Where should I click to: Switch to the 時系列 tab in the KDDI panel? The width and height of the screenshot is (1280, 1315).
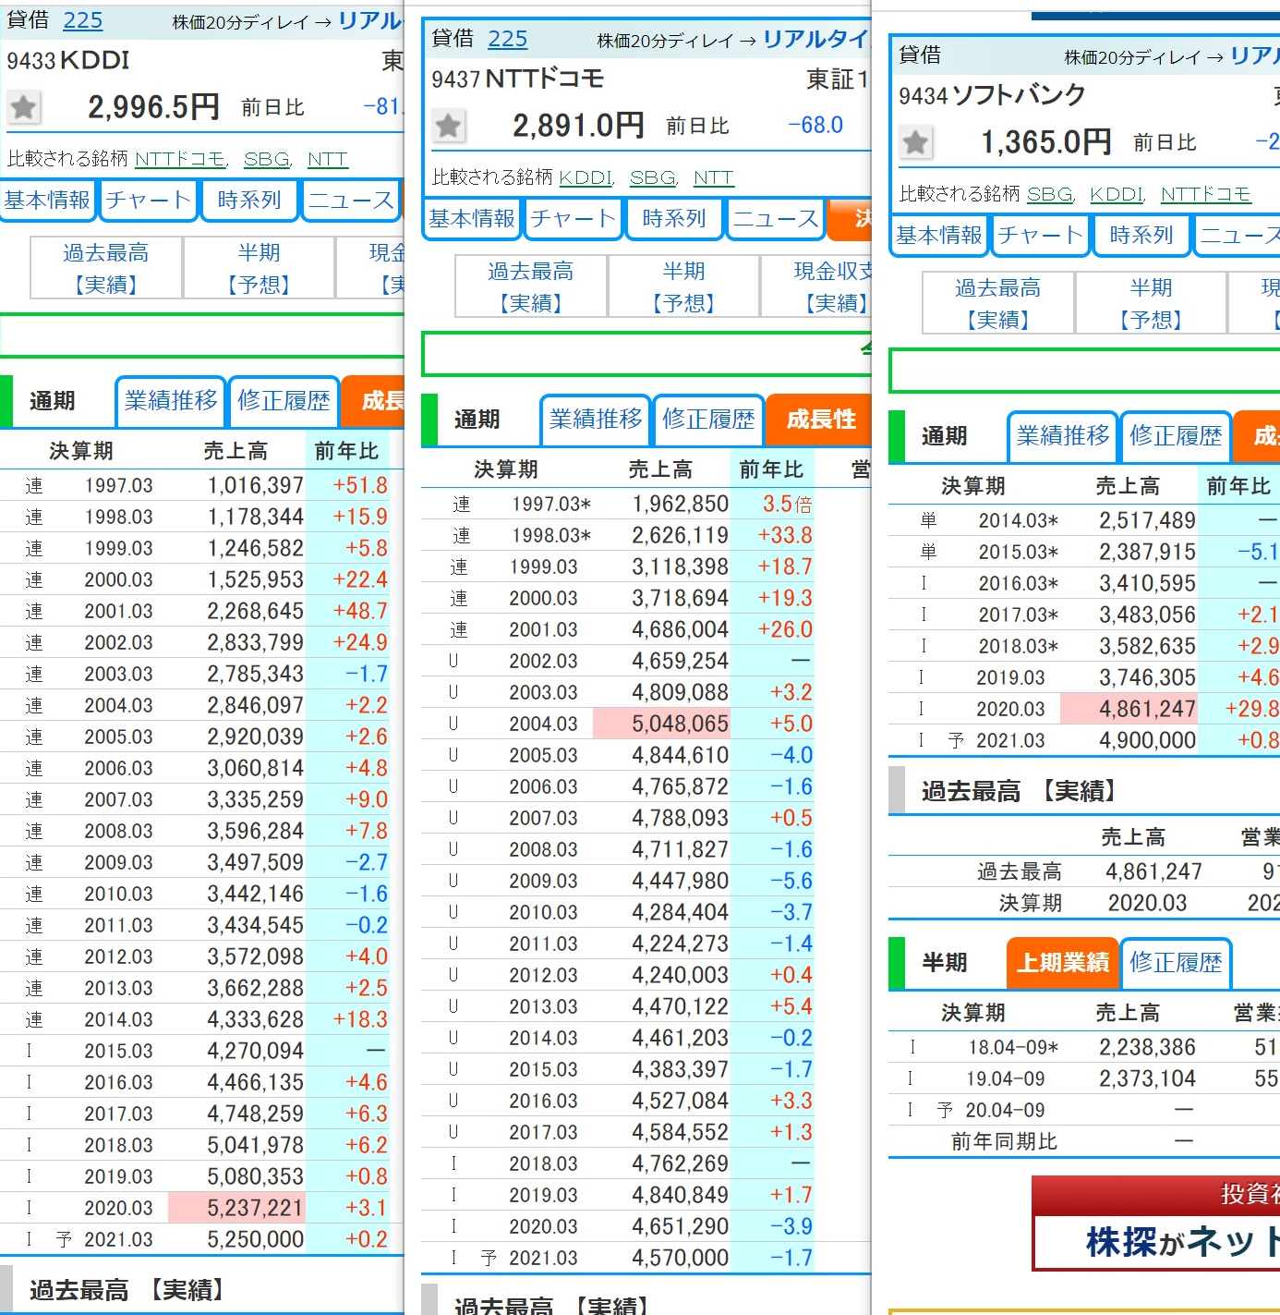[249, 200]
